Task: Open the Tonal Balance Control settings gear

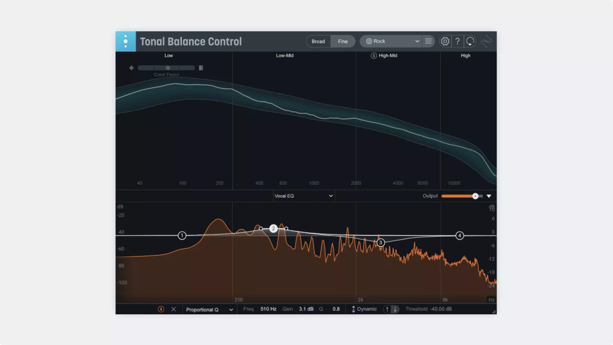Action: pos(445,41)
